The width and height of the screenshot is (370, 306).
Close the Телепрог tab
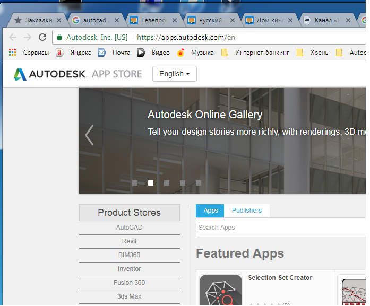pyautogui.click(x=175, y=20)
